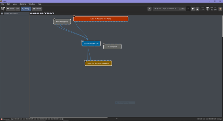
Task: Switch to the Panels view
Action: 11,9
